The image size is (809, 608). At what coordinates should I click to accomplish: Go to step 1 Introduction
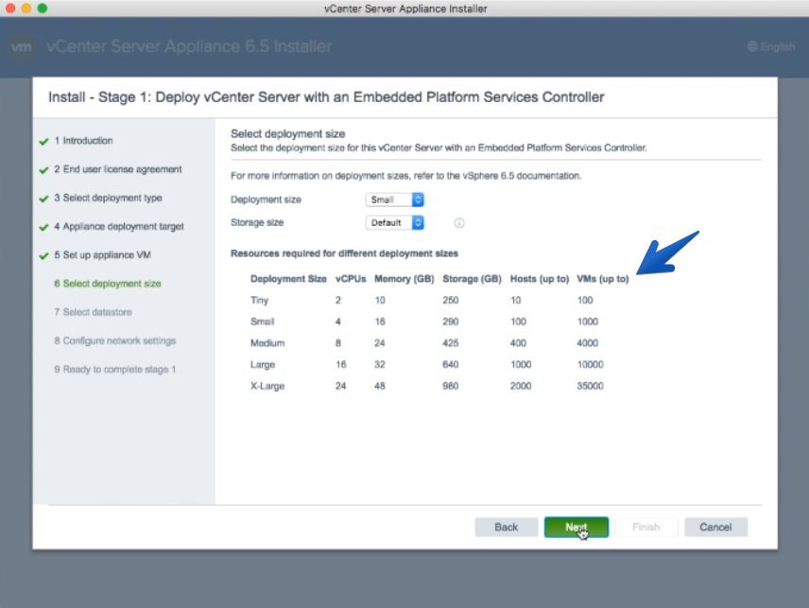pos(83,140)
